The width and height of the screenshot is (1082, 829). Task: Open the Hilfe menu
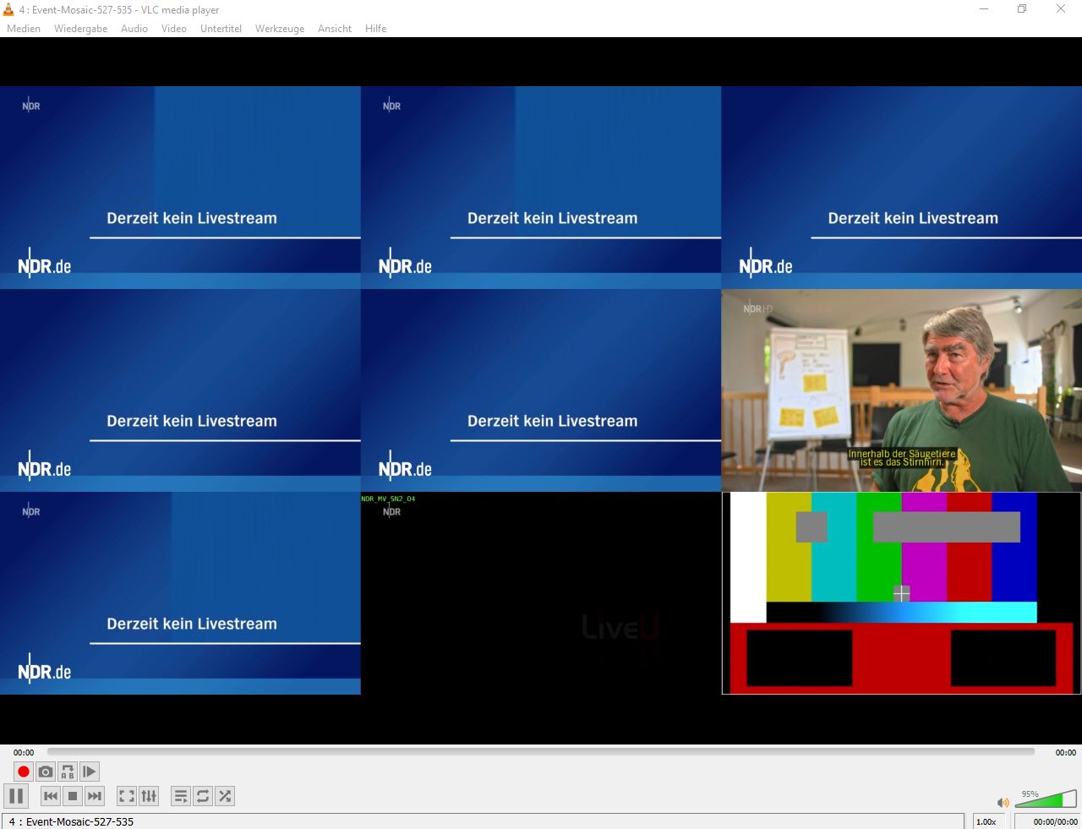[375, 29]
